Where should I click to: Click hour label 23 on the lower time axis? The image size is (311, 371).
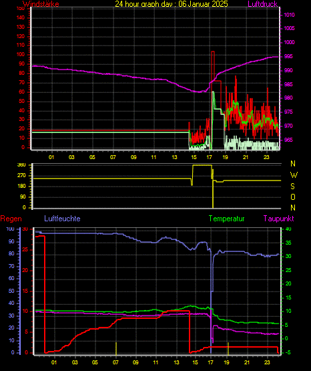tap(267, 362)
